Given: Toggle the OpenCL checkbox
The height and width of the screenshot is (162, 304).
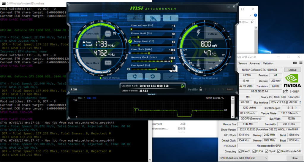Looking at the screenshot, I should 240,151.
